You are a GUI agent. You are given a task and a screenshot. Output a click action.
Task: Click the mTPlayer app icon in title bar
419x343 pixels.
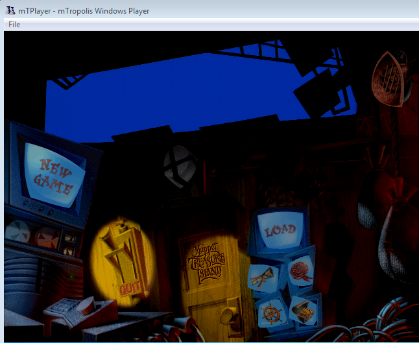click(10, 10)
